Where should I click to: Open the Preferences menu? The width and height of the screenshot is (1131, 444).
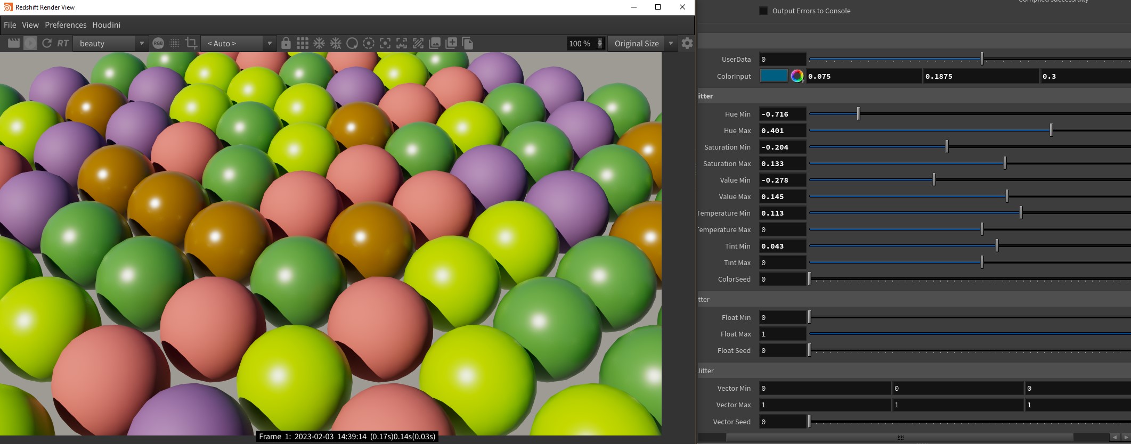pyautogui.click(x=66, y=25)
